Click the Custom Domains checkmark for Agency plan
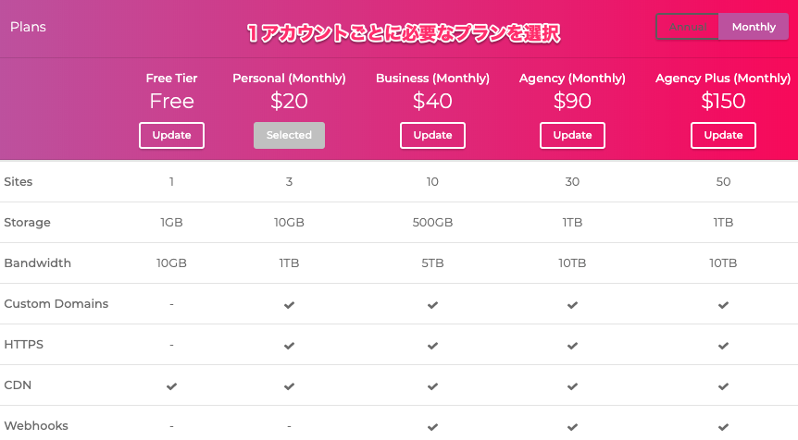The width and height of the screenshot is (798, 440). [x=572, y=305]
